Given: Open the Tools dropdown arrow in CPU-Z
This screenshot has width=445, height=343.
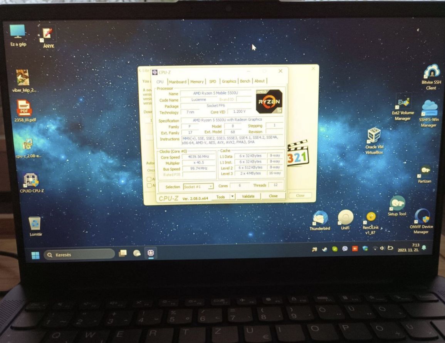Looking at the screenshot, I should [232, 196].
